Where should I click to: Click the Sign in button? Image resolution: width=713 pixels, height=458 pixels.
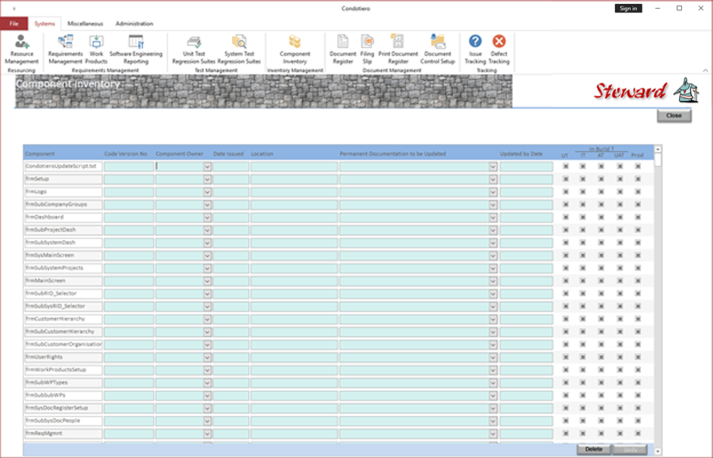click(x=628, y=8)
